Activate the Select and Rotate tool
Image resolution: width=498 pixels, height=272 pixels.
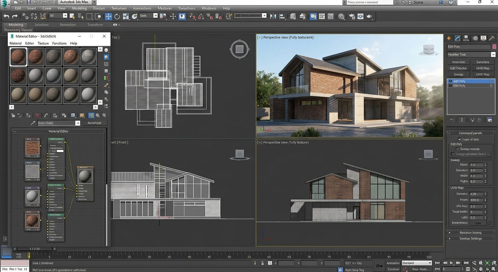coord(117,16)
